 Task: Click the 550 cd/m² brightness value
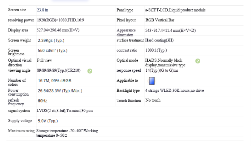(x=53, y=51)
